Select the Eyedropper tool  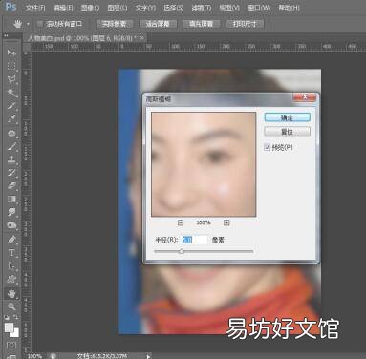coord(11,119)
